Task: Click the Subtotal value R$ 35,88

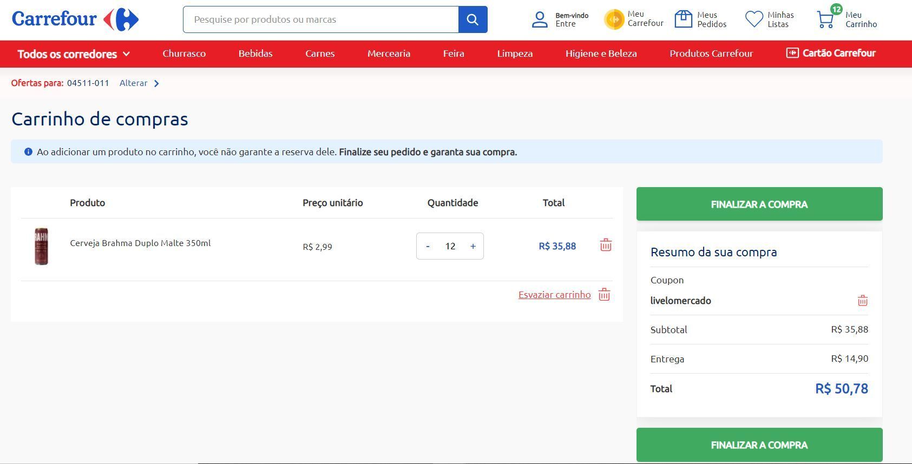Action: pos(850,329)
